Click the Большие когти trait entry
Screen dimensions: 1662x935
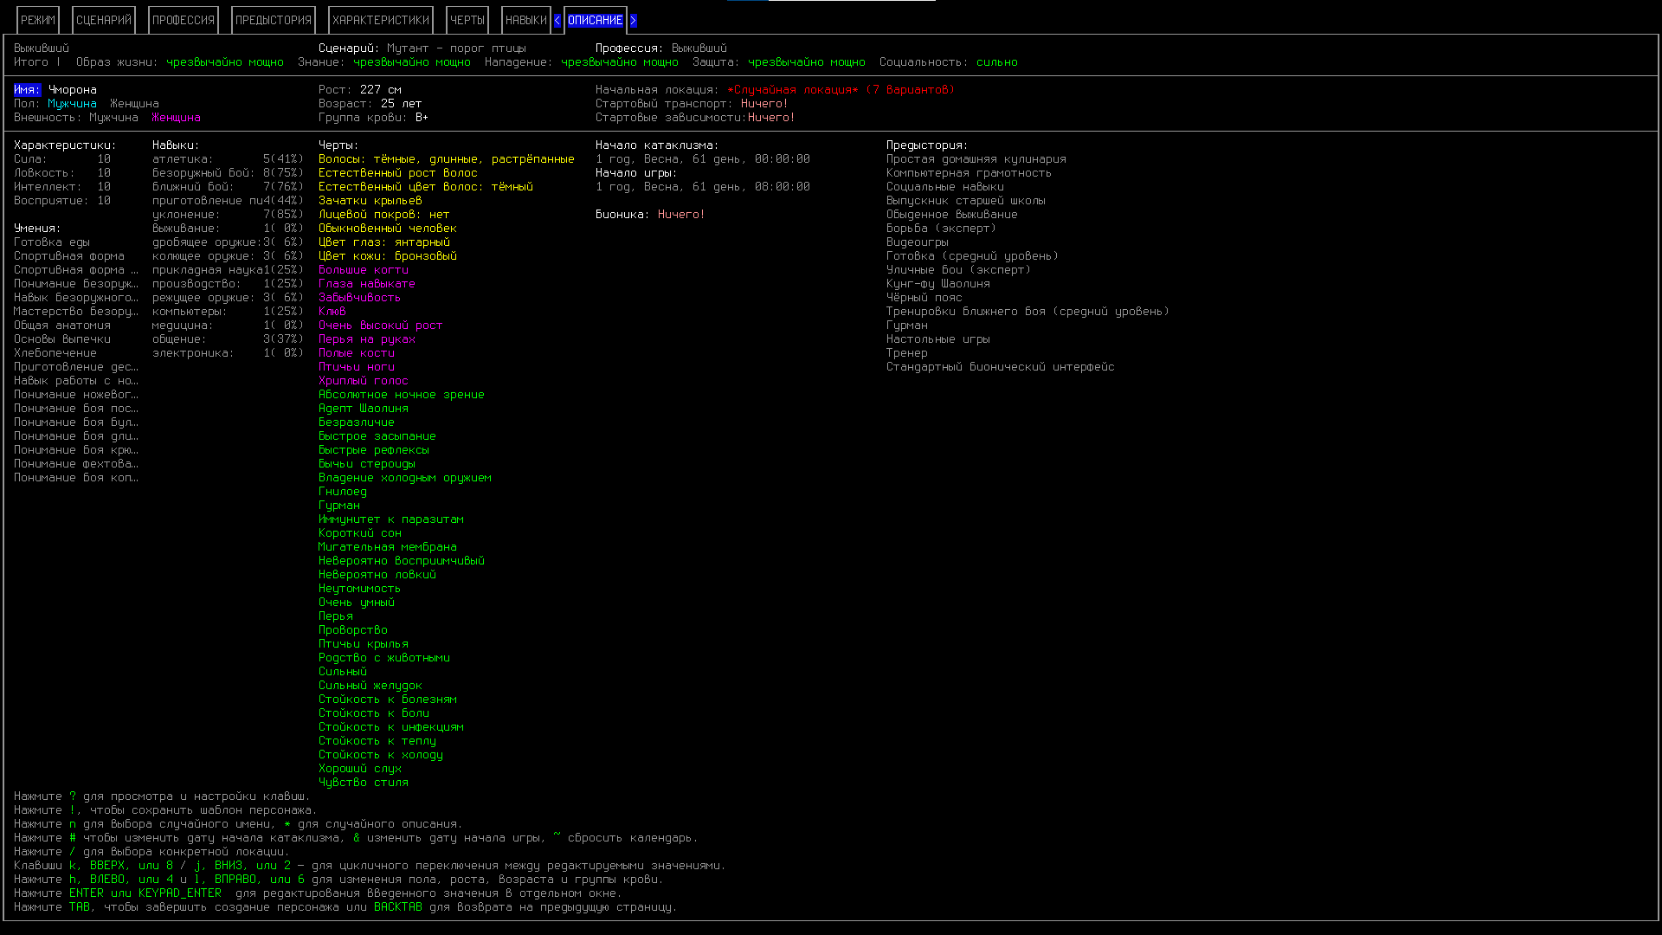[364, 270]
